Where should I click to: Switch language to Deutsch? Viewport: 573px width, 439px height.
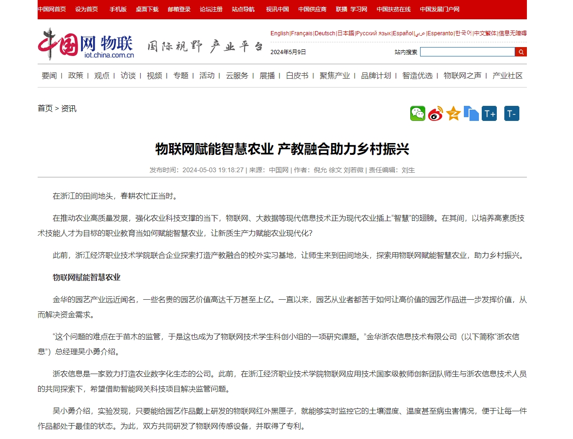pyautogui.click(x=325, y=33)
